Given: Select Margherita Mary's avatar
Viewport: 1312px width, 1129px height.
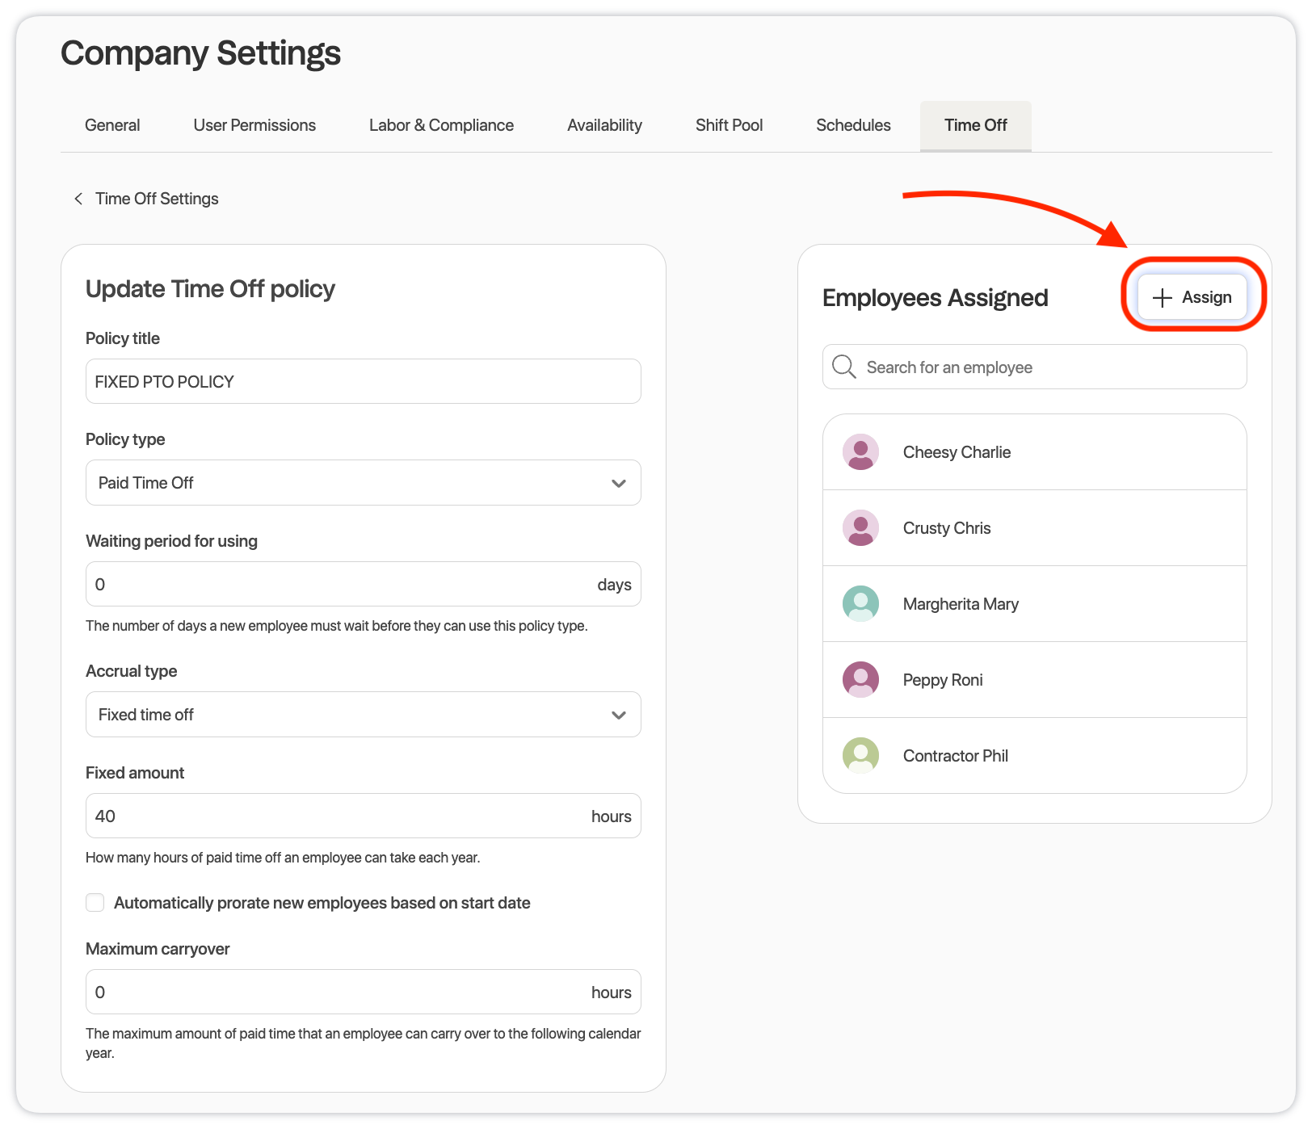Looking at the screenshot, I should [x=860, y=603].
